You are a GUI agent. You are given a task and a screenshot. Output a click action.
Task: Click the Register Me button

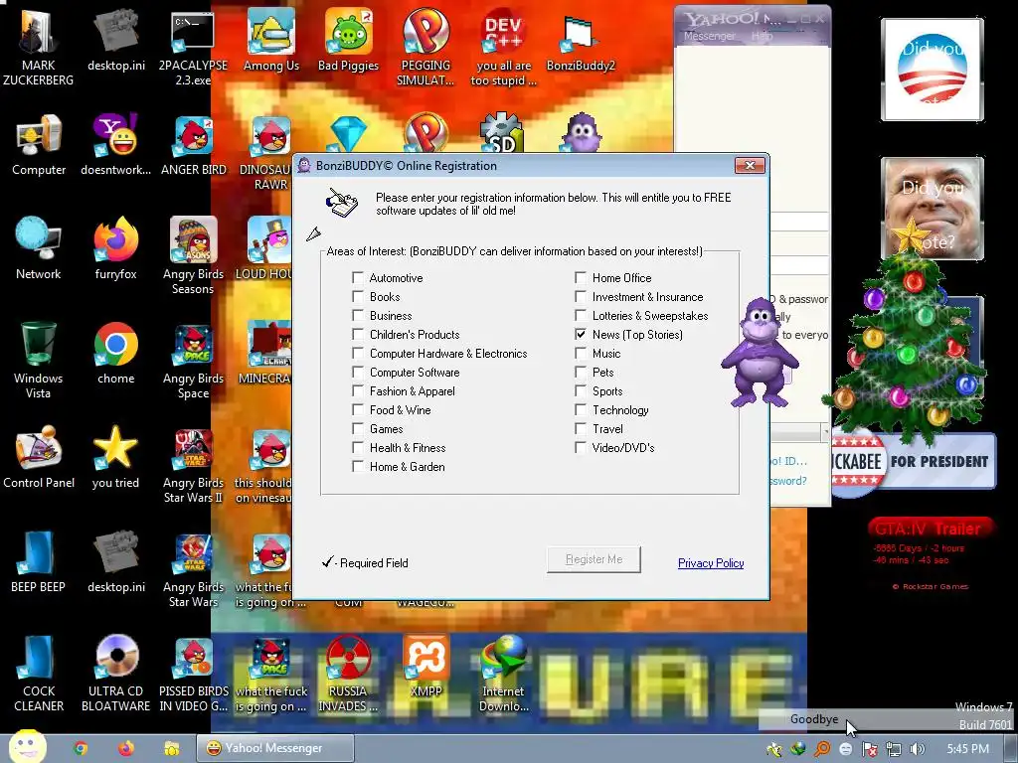tap(594, 559)
